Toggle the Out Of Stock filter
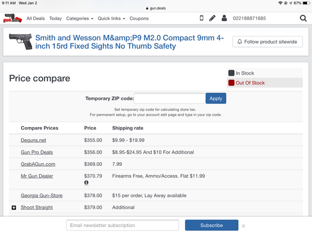Screen dimensions: 312x234 [265, 83]
